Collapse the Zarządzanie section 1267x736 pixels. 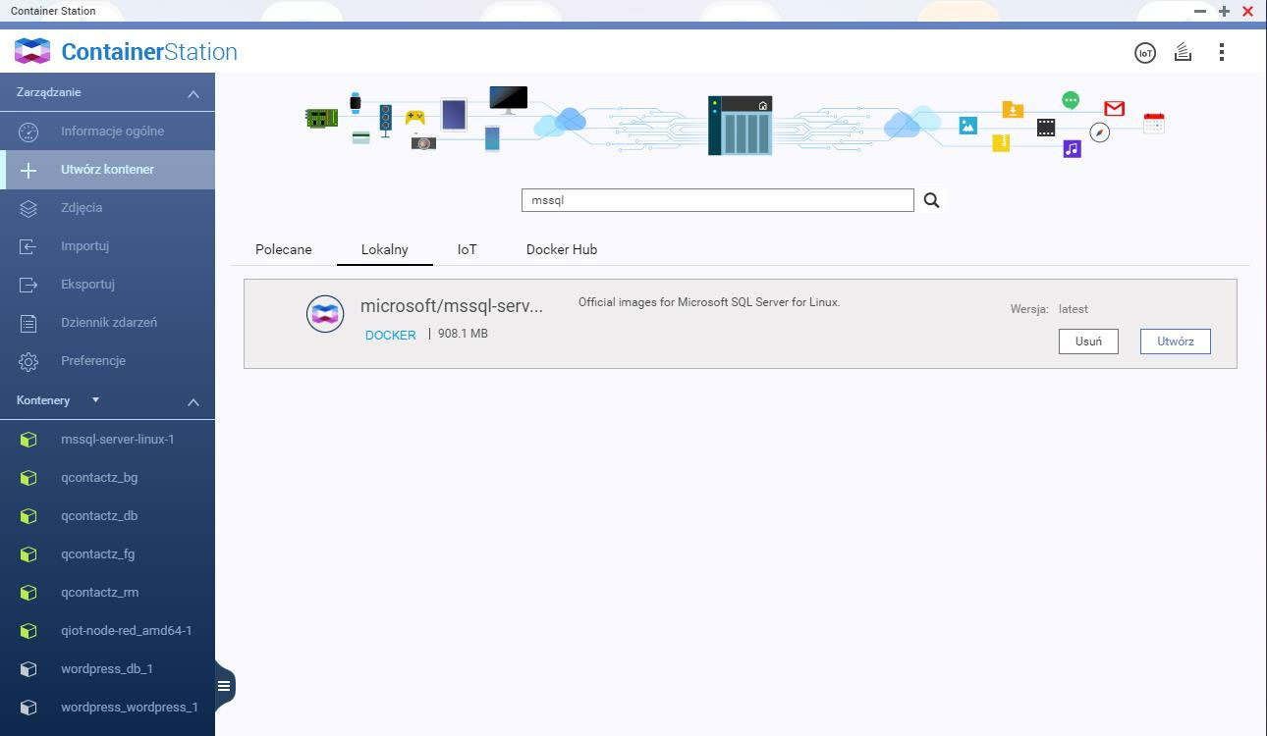tap(193, 93)
